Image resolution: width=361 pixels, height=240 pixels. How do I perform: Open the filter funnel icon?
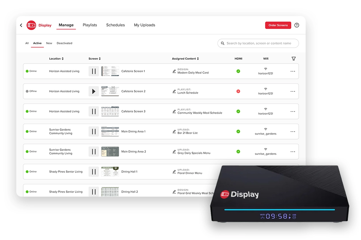pos(294,58)
